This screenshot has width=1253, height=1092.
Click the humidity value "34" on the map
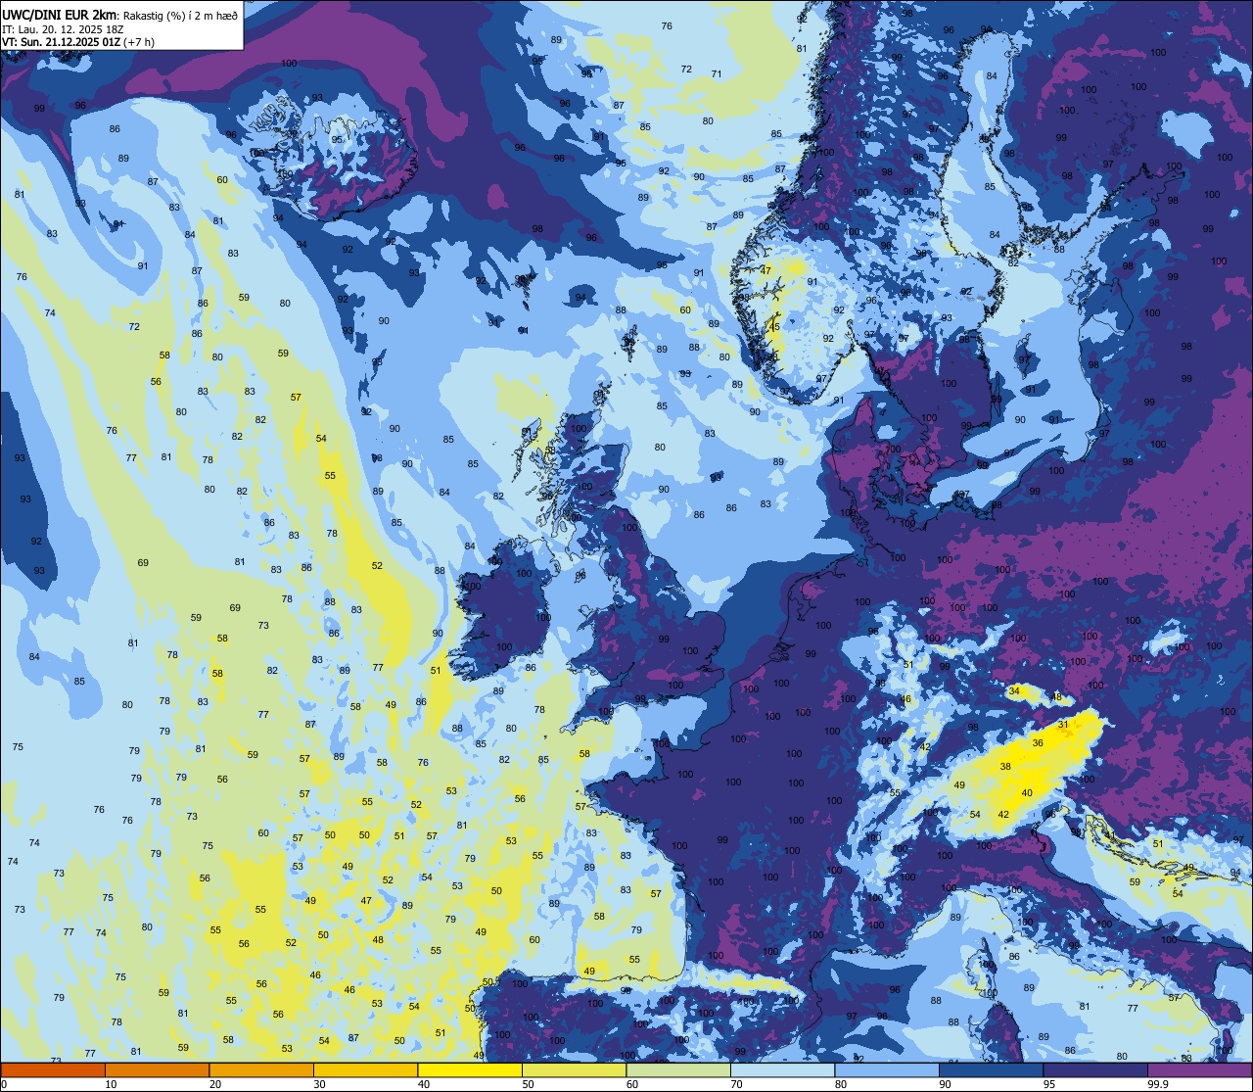tap(1014, 690)
